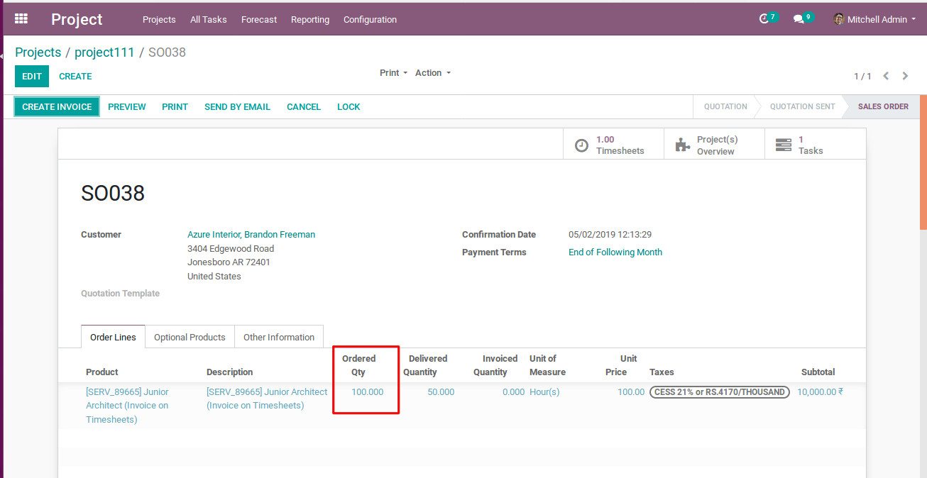Switch to the Other Information tab

coord(279,337)
